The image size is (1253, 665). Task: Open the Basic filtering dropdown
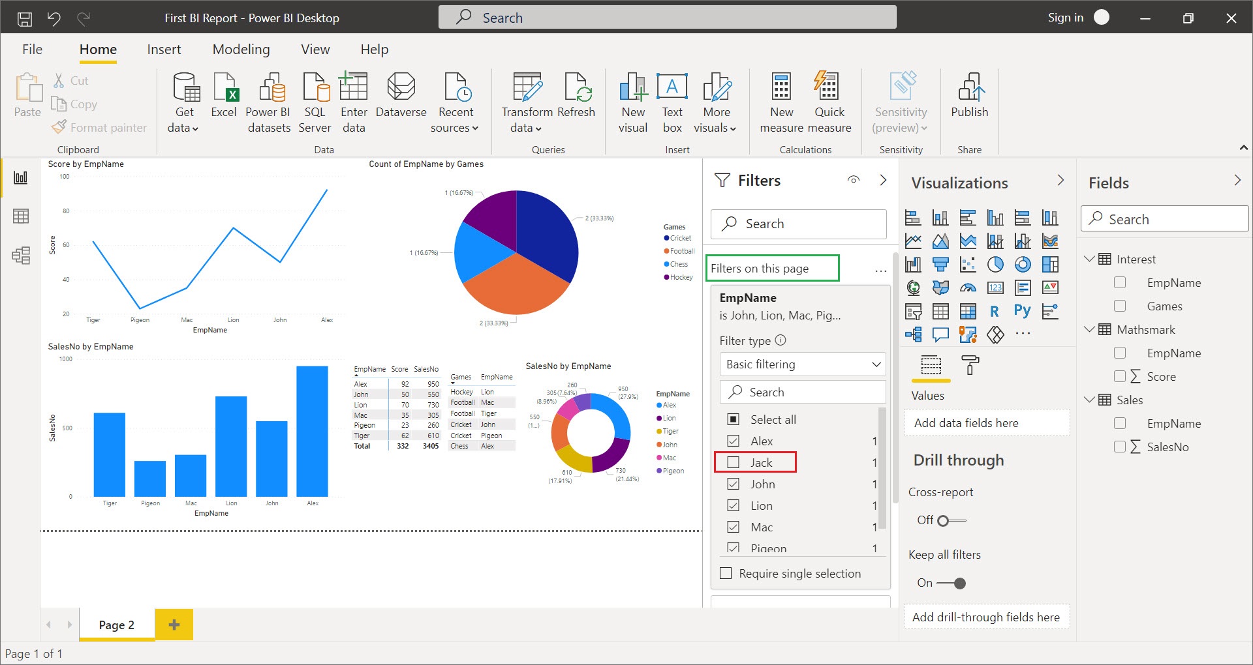(x=802, y=364)
